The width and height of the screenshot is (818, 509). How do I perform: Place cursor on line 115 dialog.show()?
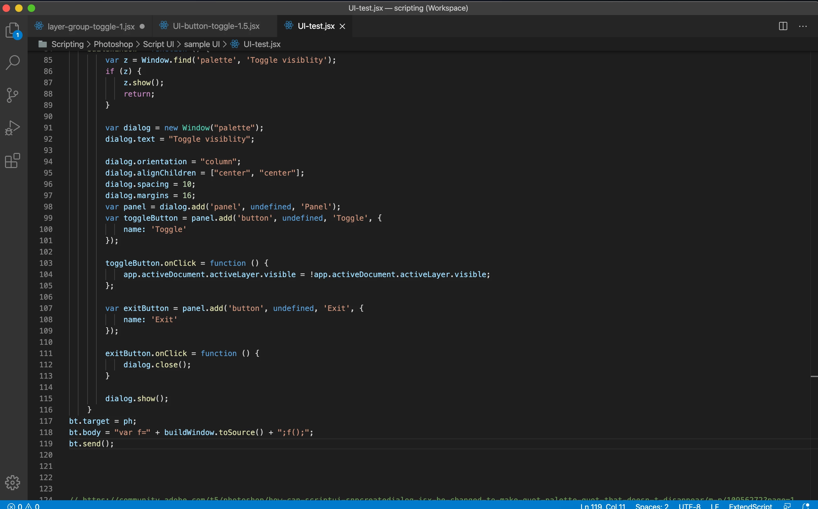click(137, 399)
